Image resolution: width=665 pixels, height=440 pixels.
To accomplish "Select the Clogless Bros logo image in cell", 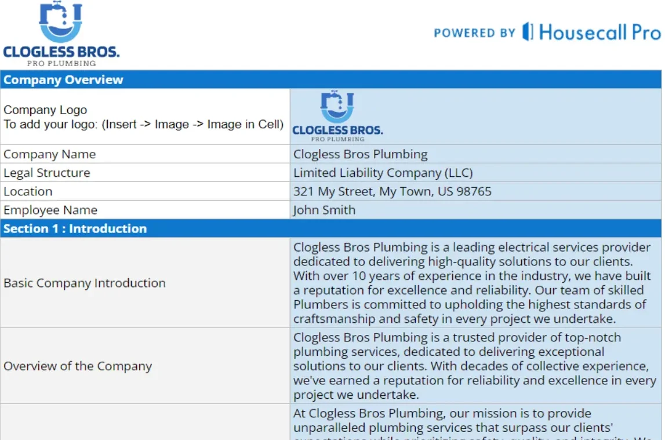I will point(337,116).
